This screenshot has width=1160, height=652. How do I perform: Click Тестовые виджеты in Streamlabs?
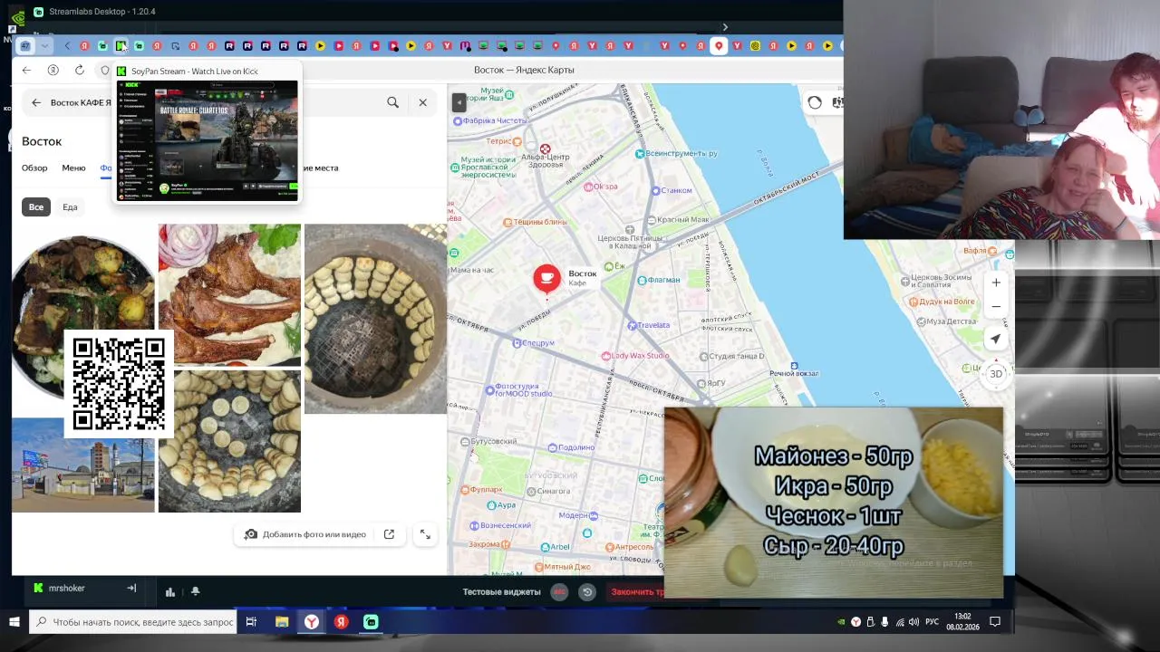501,592
